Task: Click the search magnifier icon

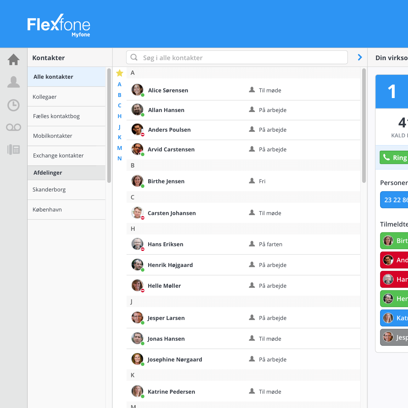Action: (134, 57)
